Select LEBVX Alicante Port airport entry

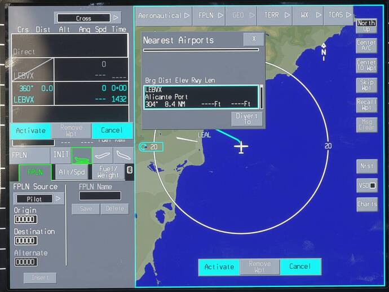201,97
